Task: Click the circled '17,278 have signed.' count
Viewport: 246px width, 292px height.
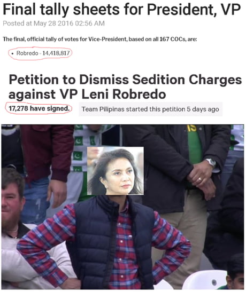Action: point(39,108)
